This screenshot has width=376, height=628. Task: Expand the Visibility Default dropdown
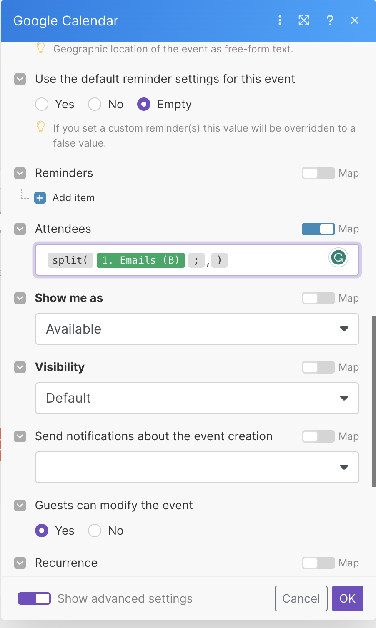197,398
